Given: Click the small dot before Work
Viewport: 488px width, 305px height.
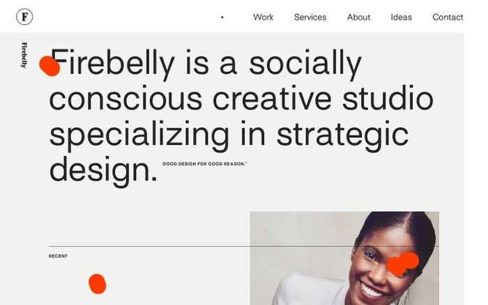Looking at the screenshot, I should click(222, 17).
